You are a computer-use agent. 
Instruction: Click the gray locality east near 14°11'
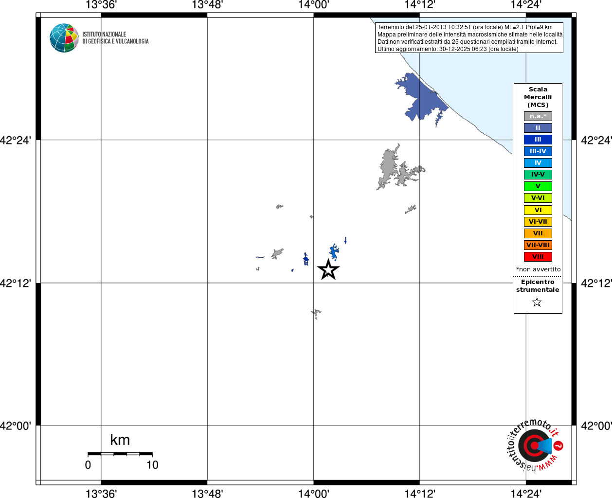point(411,210)
